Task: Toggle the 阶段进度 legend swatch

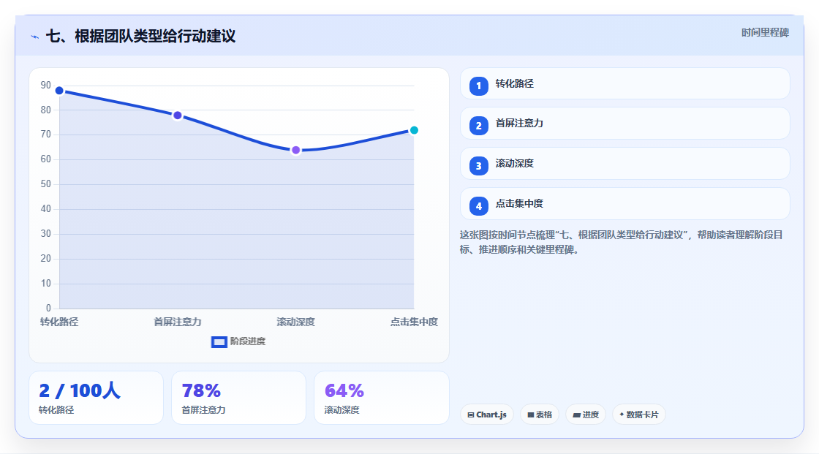Action: (x=219, y=342)
